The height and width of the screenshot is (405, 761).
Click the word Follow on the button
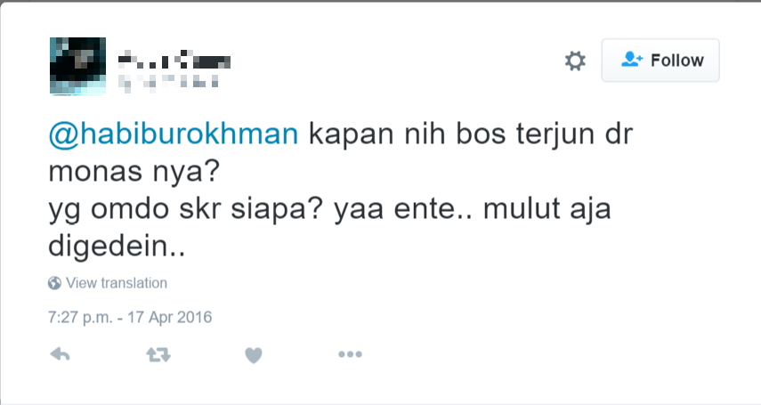[677, 61]
